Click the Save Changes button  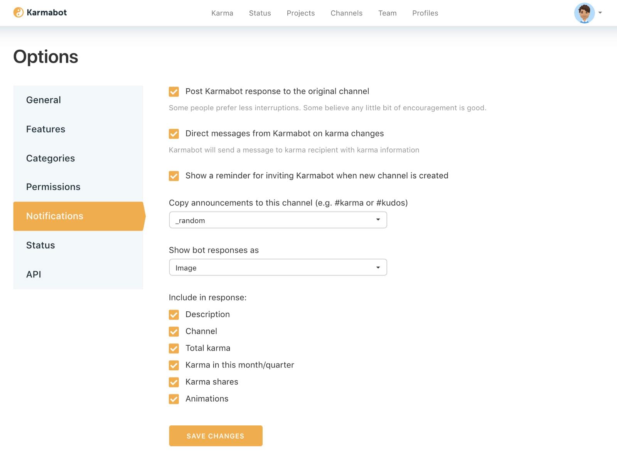coord(216,436)
